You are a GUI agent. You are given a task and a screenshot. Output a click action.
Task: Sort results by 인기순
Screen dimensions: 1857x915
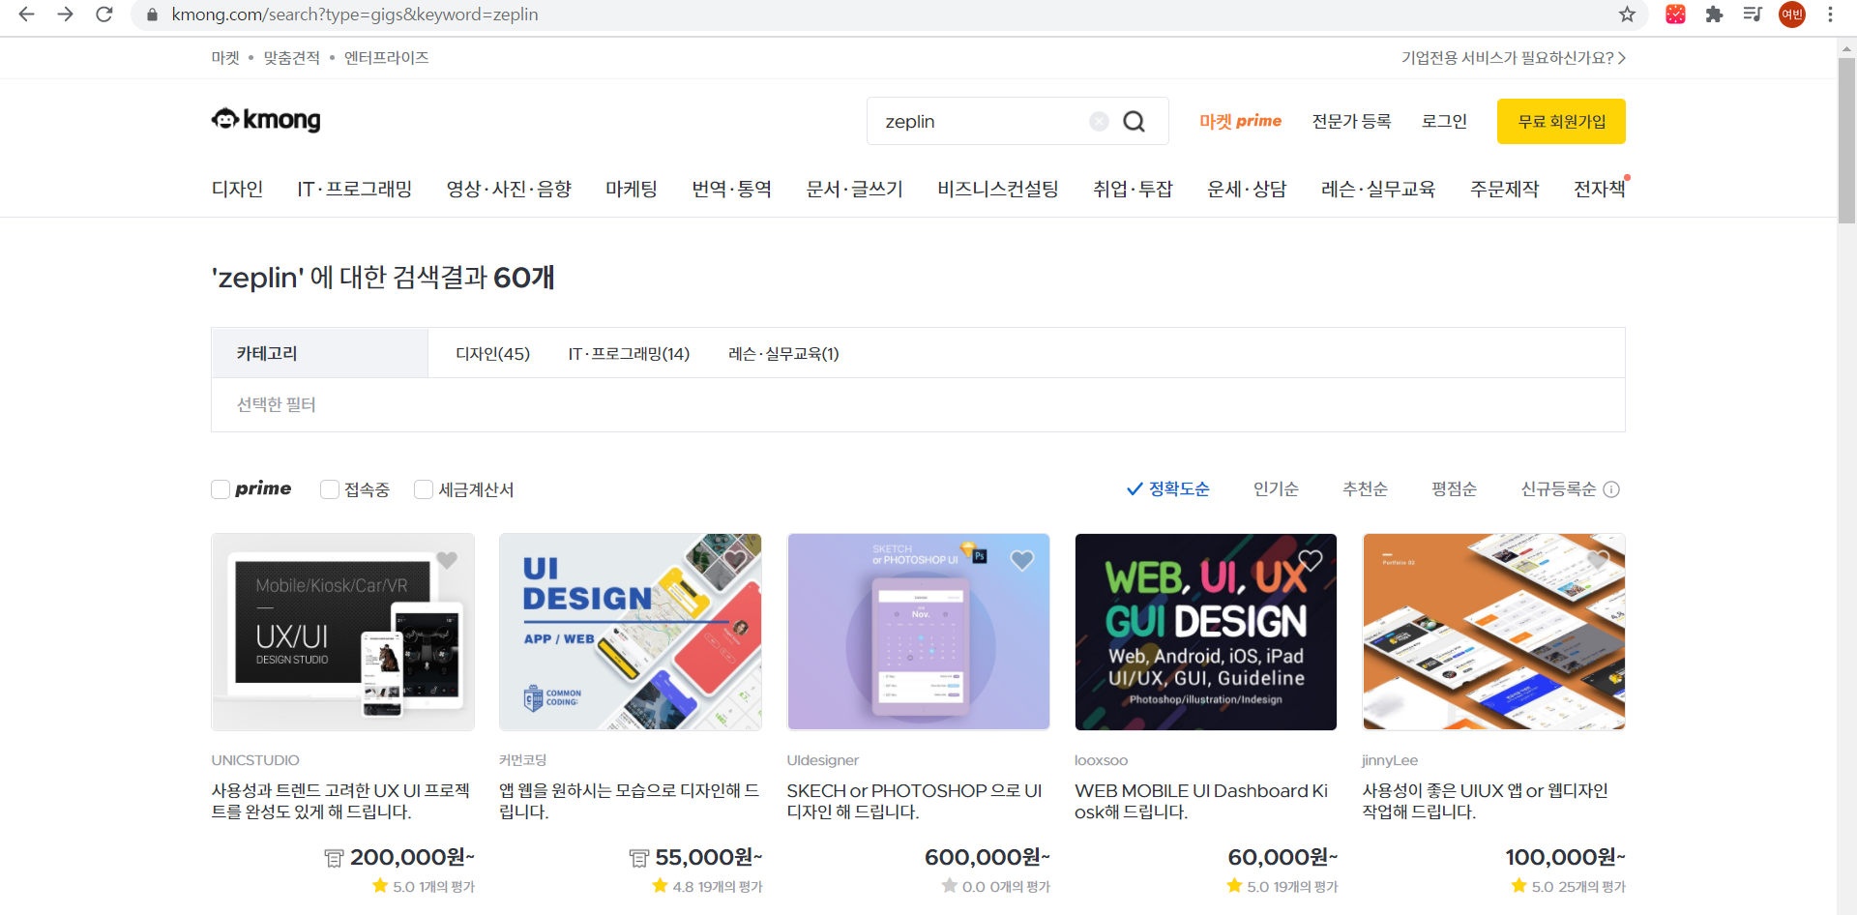pos(1276,489)
